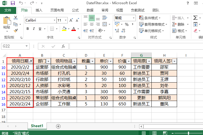
Task: Click the Redo arrow icon
Action: pos(32,3)
